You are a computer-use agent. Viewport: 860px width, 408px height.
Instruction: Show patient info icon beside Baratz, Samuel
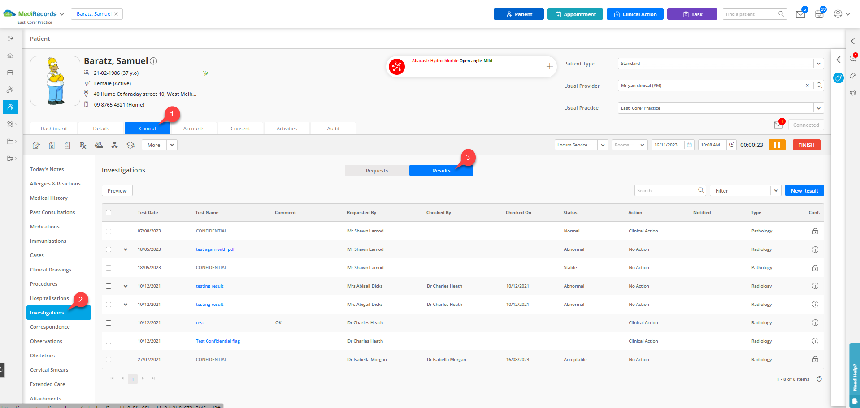point(153,61)
